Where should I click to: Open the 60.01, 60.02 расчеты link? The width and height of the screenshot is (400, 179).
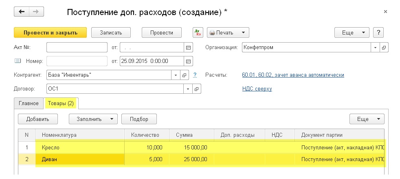click(293, 75)
